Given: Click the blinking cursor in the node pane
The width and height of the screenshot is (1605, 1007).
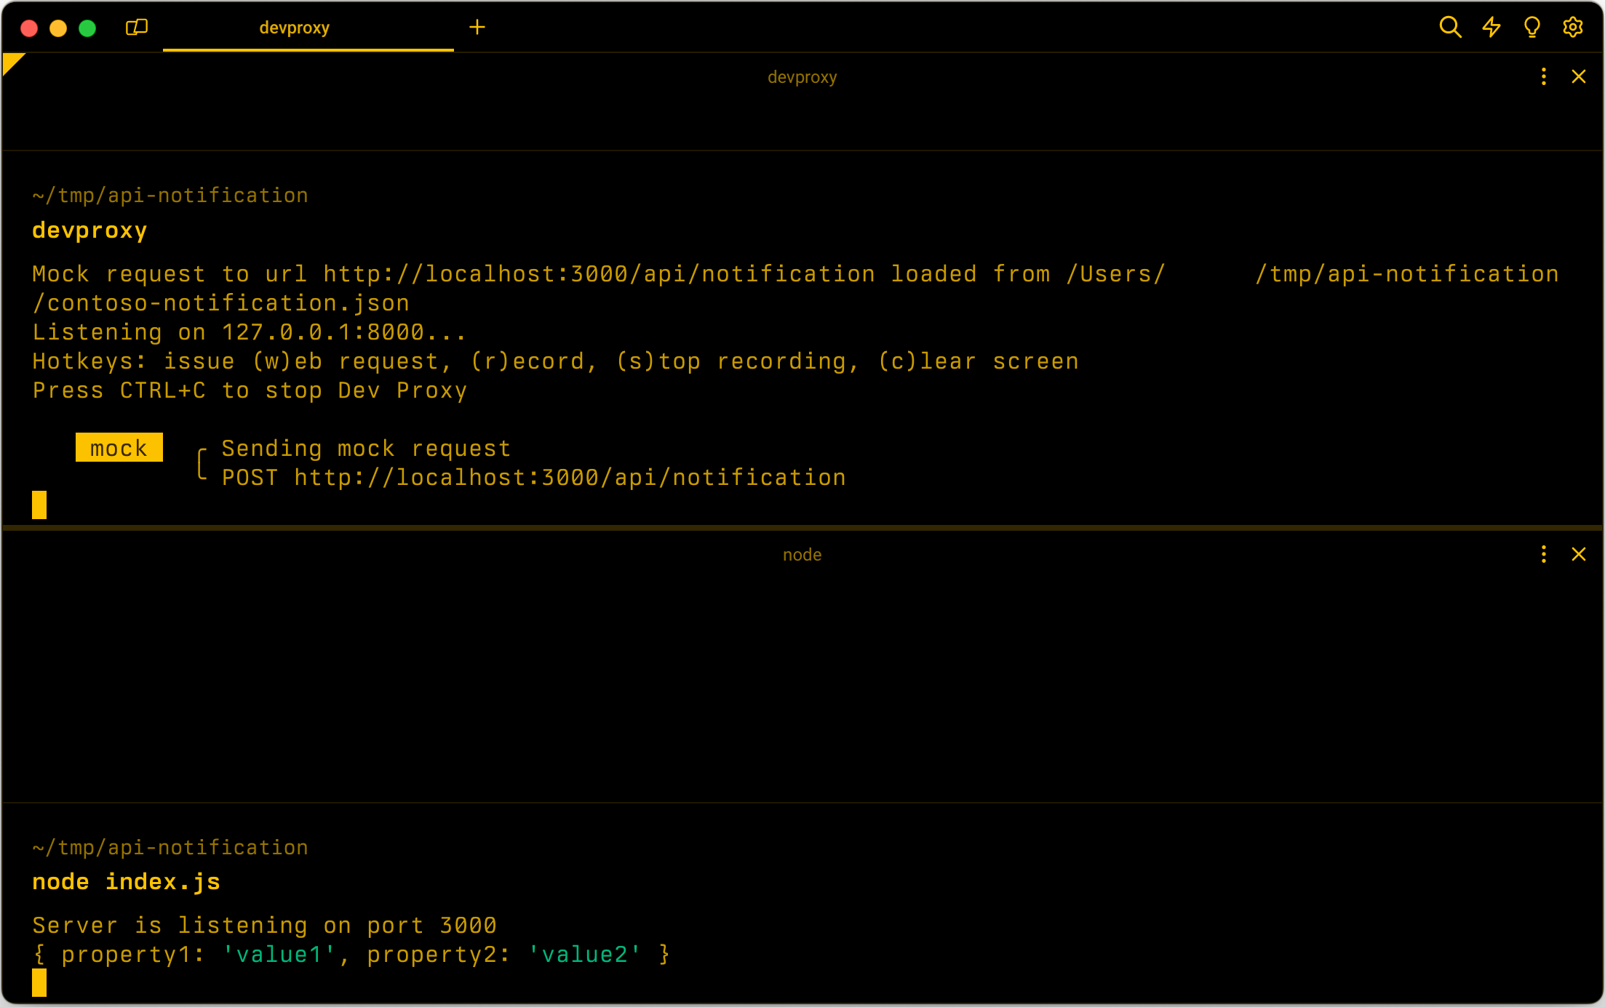Looking at the screenshot, I should click(39, 982).
